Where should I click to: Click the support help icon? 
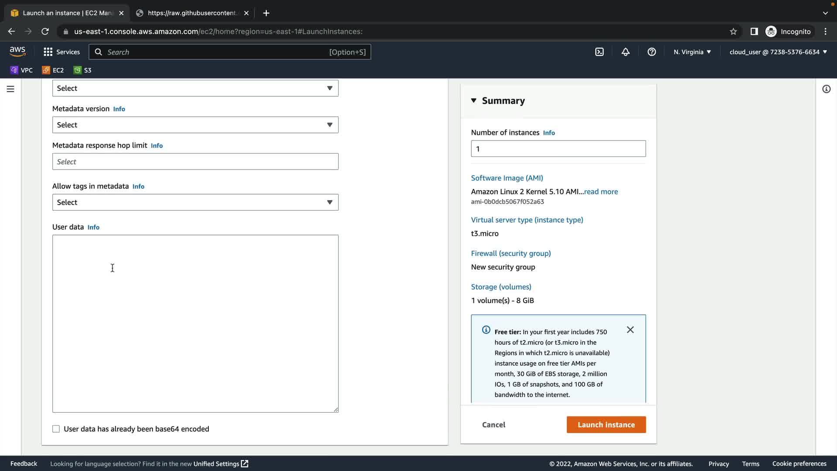point(652,52)
